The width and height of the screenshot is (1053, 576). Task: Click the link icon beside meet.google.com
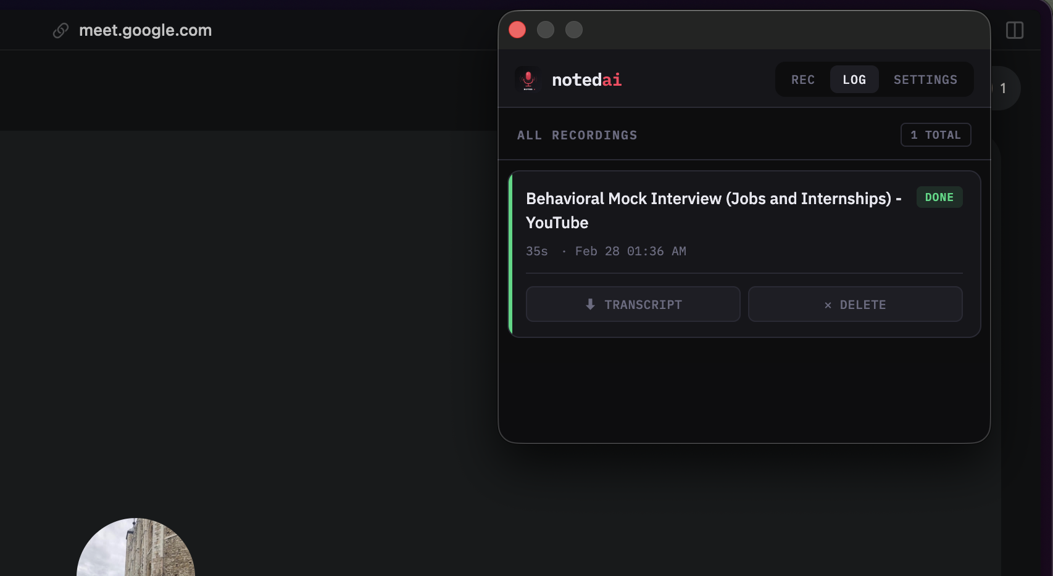(x=60, y=30)
